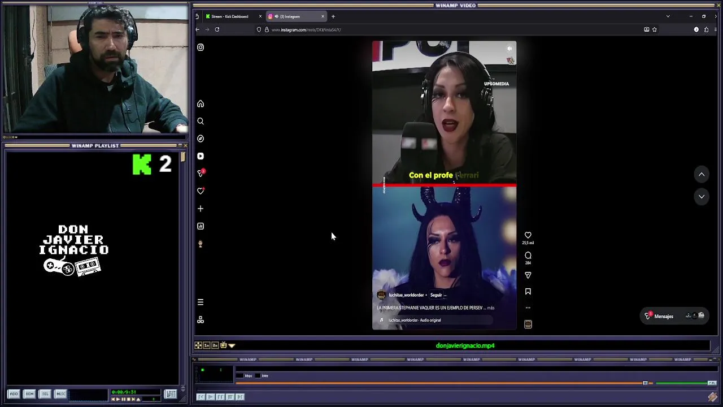Close the Kick Dashboard tab
723x407 pixels.
(260, 16)
